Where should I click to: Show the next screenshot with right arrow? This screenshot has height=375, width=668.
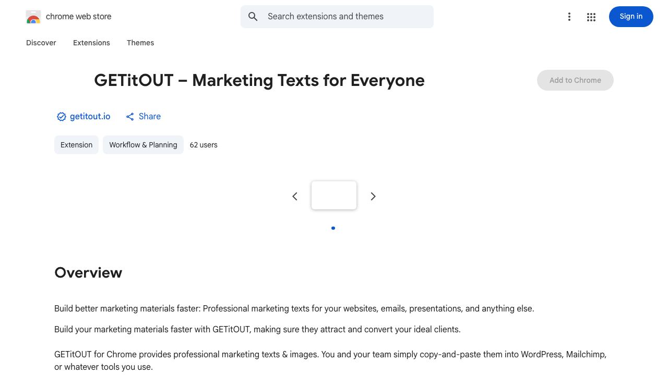click(373, 196)
